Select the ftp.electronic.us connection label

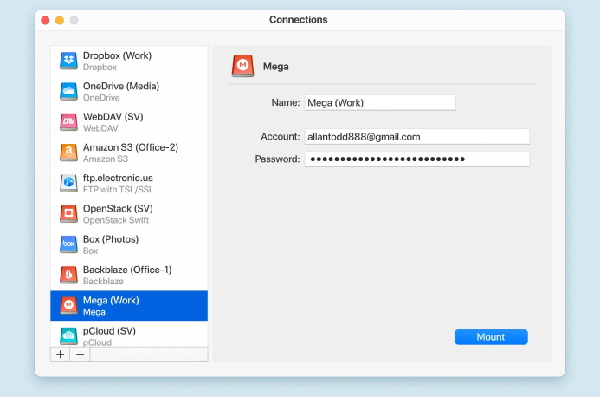click(x=118, y=179)
